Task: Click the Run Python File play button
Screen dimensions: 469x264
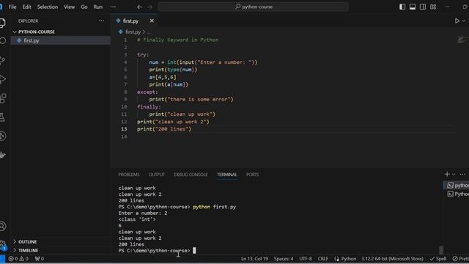Action: (x=457, y=21)
